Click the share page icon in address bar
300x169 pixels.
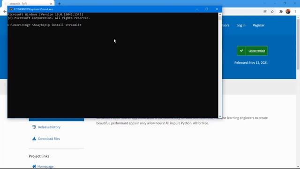point(265,11)
